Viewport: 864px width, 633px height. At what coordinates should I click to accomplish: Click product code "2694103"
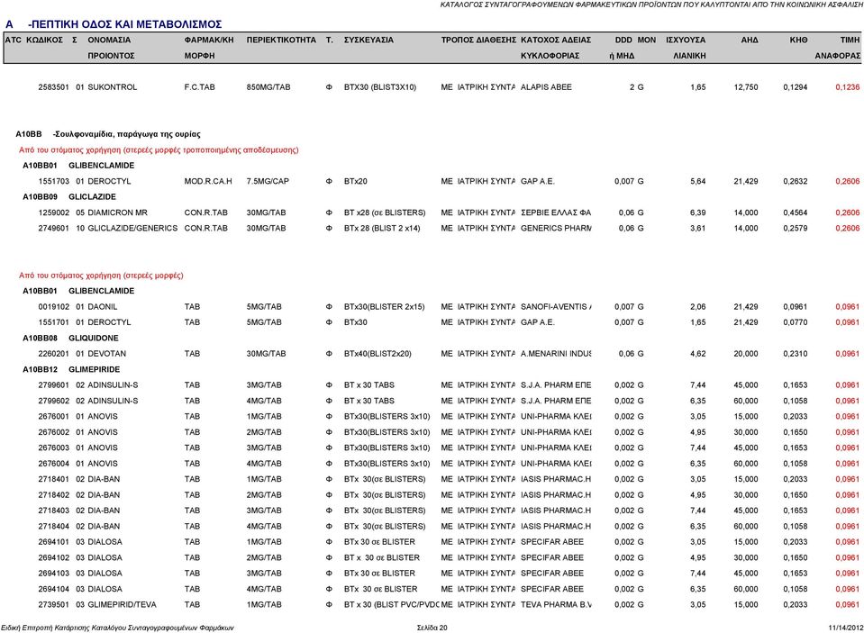(53, 574)
